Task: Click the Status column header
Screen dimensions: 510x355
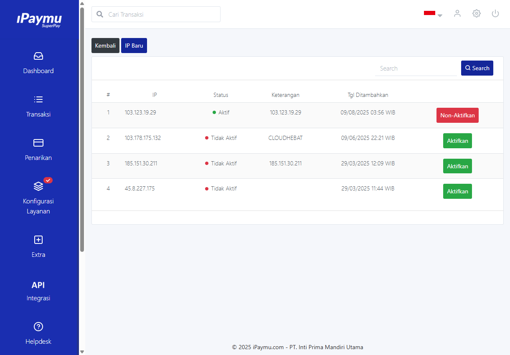Action: (x=221, y=95)
